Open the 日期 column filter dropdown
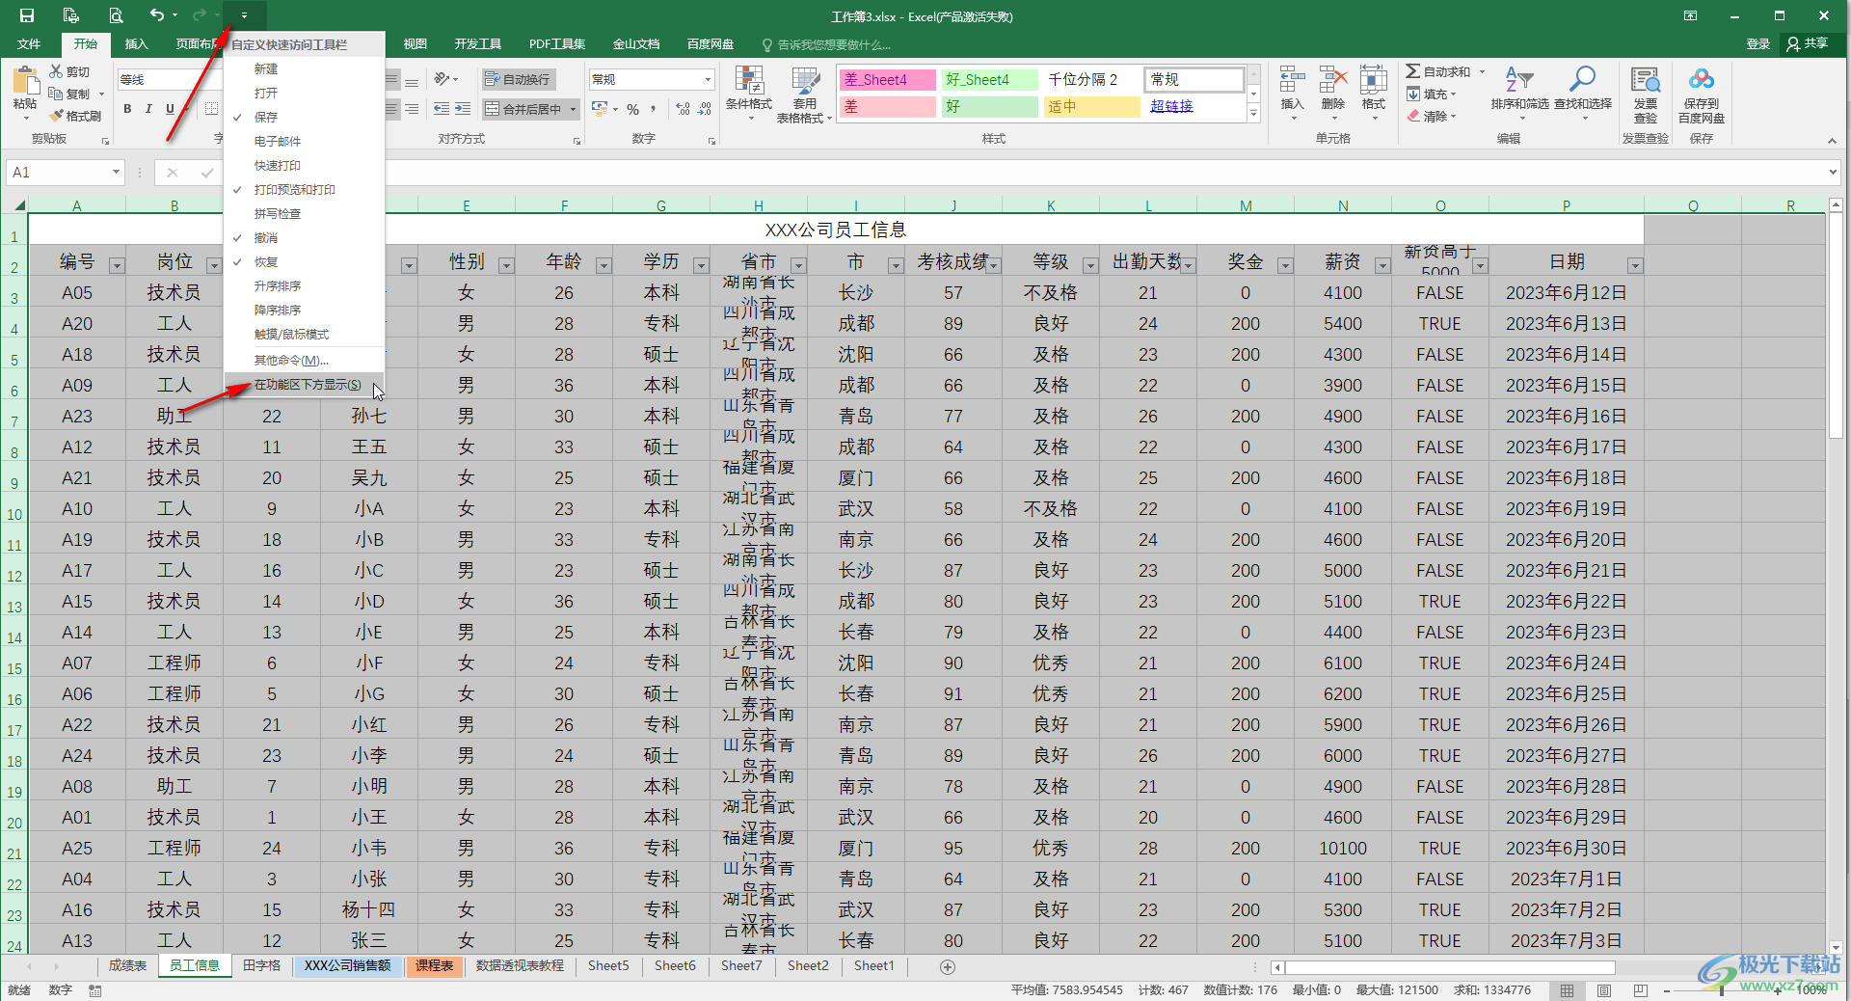Viewport: 1851px width, 1001px height. pyautogui.click(x=1635, y=265)
